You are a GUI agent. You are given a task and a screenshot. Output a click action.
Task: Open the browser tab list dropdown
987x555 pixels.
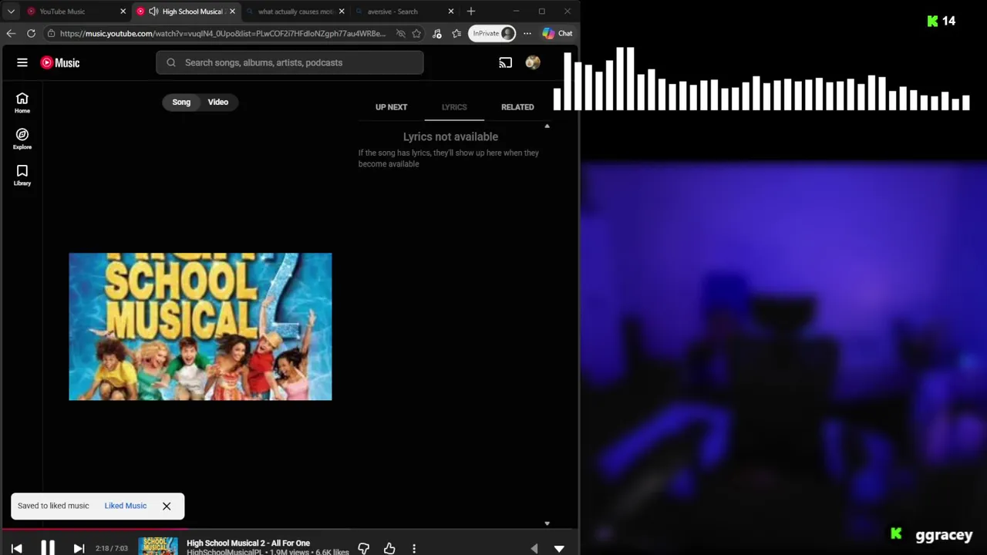tap(11, 12)
